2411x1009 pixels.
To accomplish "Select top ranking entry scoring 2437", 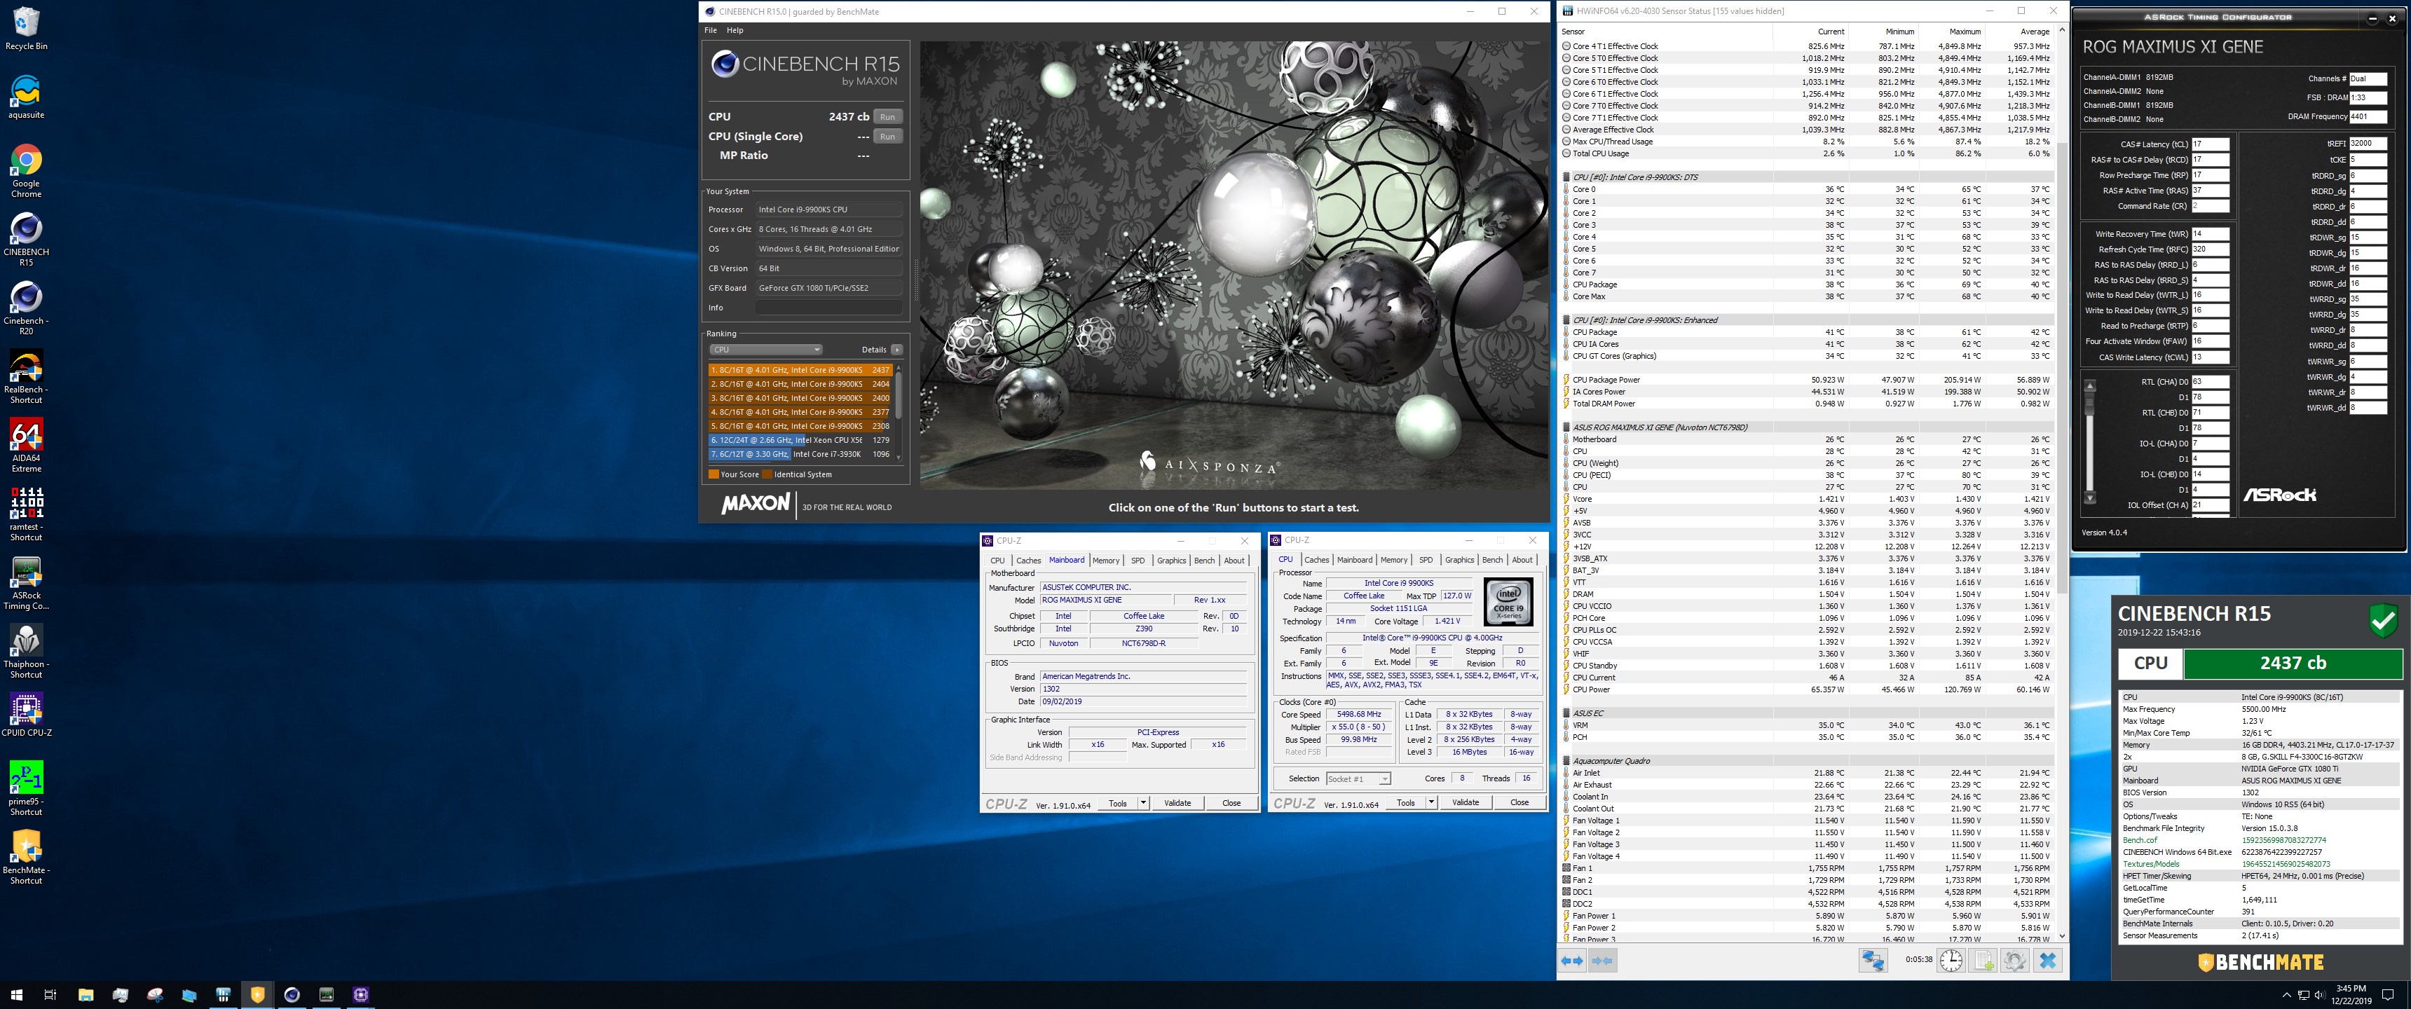I will [800, 370].
